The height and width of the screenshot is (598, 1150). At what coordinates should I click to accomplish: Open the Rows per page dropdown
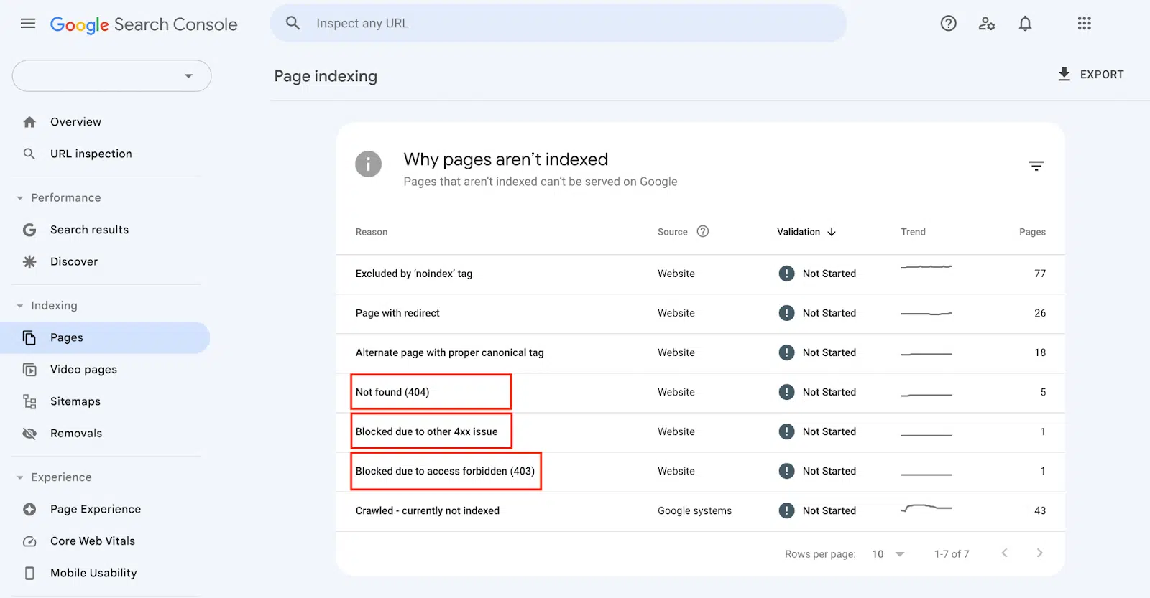[888, 554]
